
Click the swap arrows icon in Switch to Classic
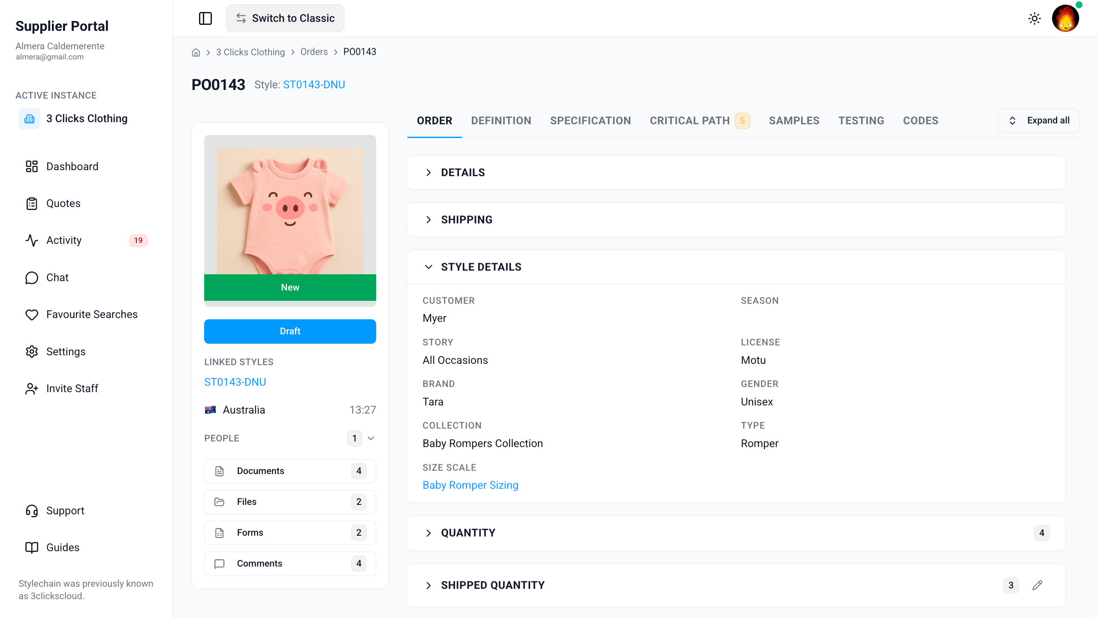241,18
